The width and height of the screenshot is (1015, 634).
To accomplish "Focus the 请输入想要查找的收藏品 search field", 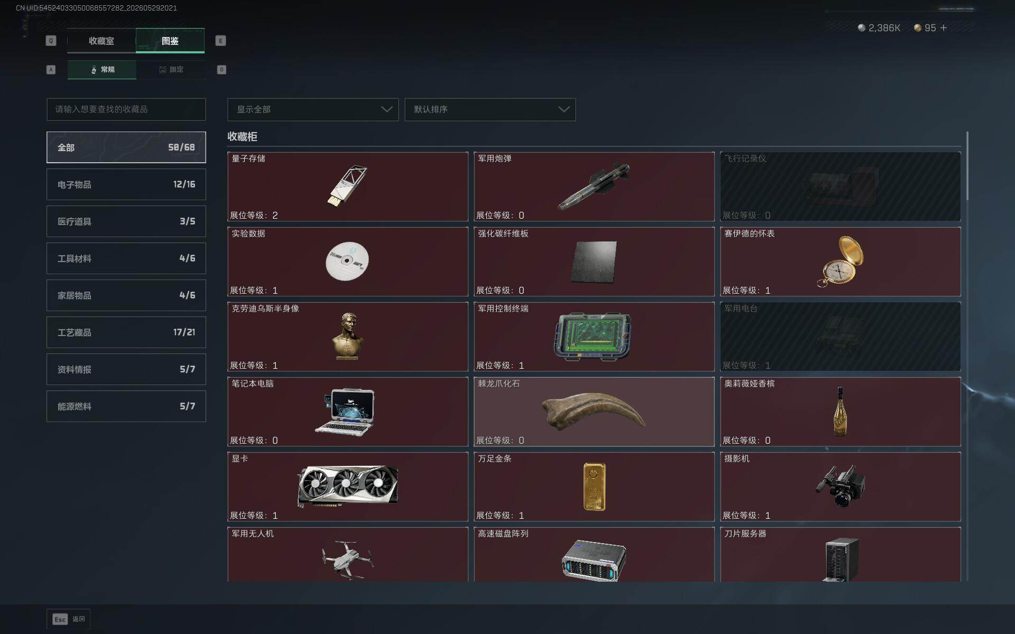I will (126, 109).
